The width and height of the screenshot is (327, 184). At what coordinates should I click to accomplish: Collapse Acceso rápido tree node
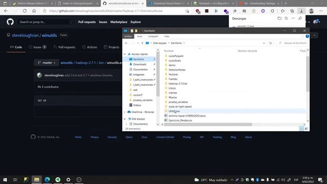tap(125, 54)
